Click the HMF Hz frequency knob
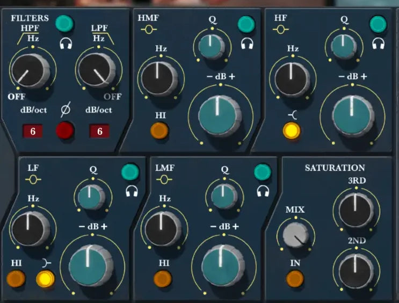This screenshot has height=303, width=399. click(159, 78)
